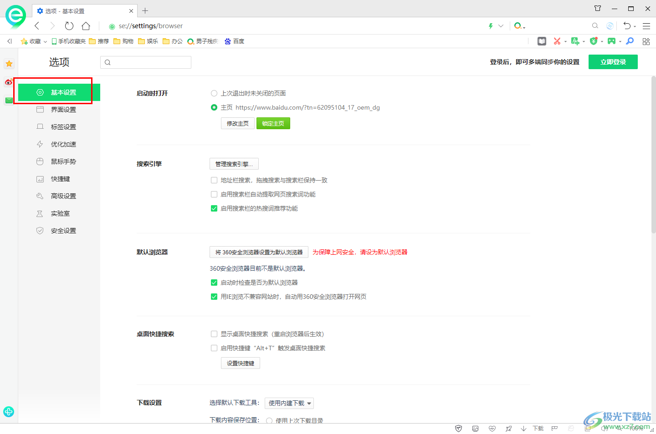
Task: Click the shield icon in the status bar
Action: click(x=459, y=429)
